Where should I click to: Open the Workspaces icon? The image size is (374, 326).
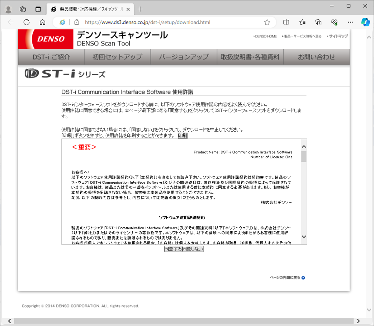(x=23, y=9)
